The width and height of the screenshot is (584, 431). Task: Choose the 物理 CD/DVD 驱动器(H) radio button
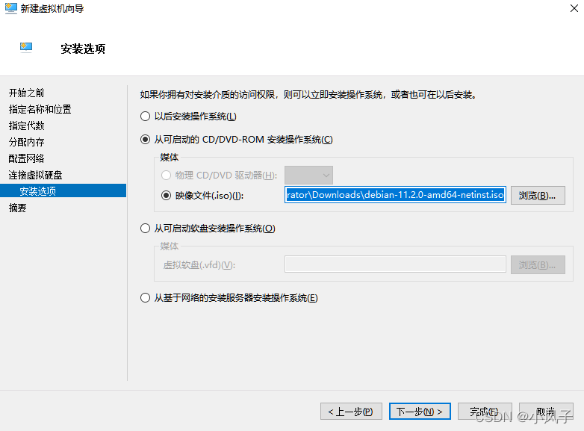[x=166, y=175]
